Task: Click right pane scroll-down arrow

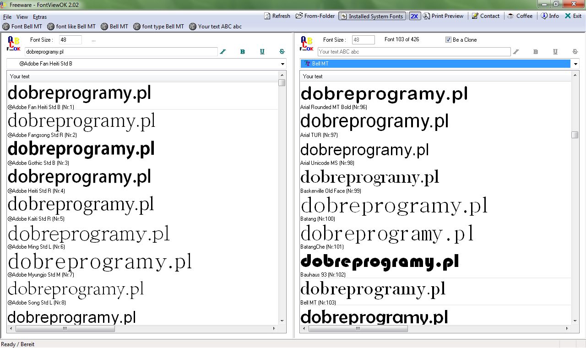Action: pos(575,321)
